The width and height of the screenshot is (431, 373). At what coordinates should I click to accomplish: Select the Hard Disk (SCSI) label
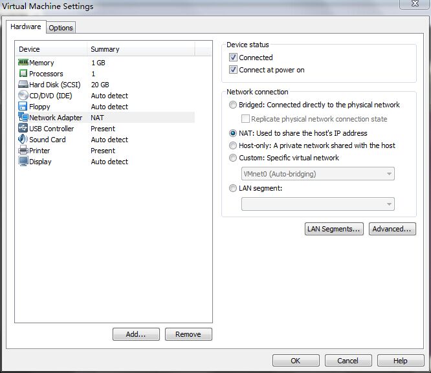[55, 85]
